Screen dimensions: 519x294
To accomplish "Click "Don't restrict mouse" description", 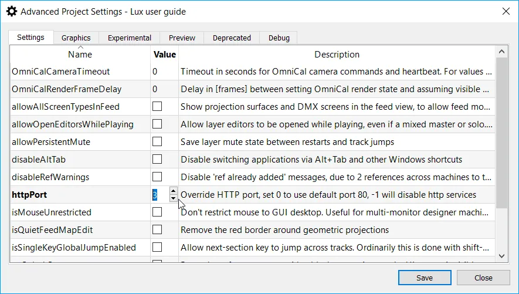I will point(335,212).
